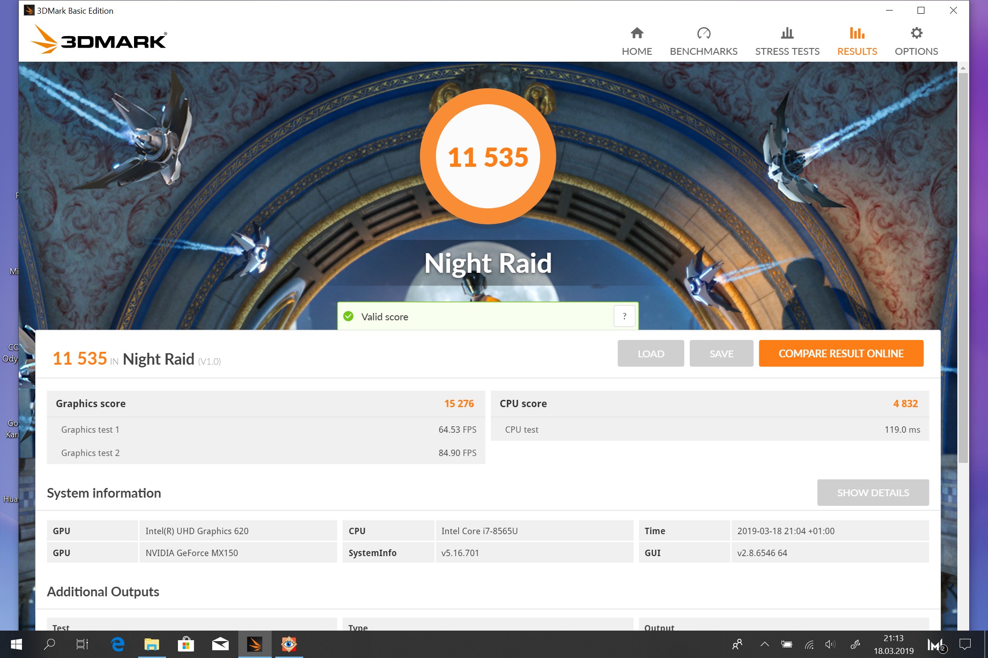This screenshot has height=658, width=988.
Task: Click the LOAD button
Action: (x=650, y=353)
